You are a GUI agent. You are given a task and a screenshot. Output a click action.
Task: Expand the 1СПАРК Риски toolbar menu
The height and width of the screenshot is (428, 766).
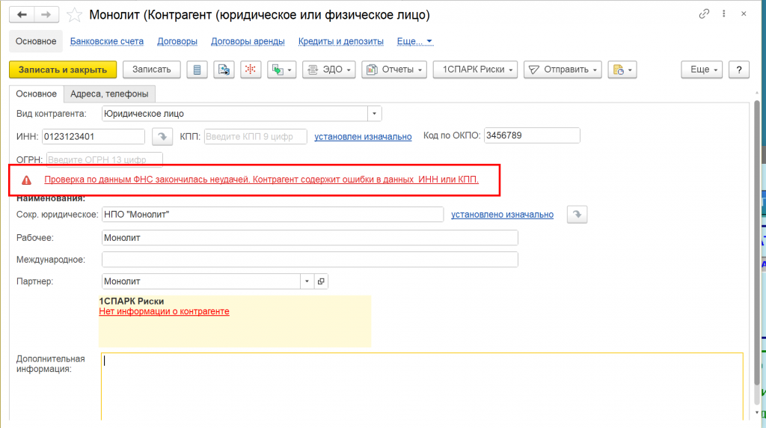pos(475,70)
